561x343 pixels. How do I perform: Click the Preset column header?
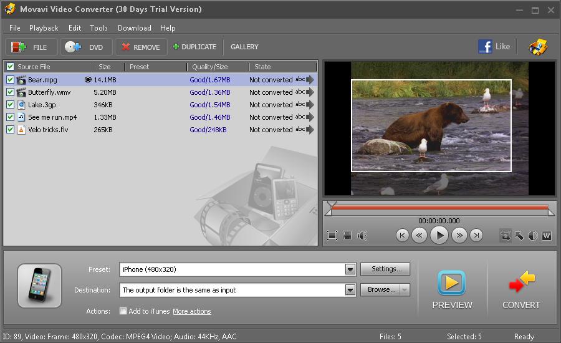156,67
